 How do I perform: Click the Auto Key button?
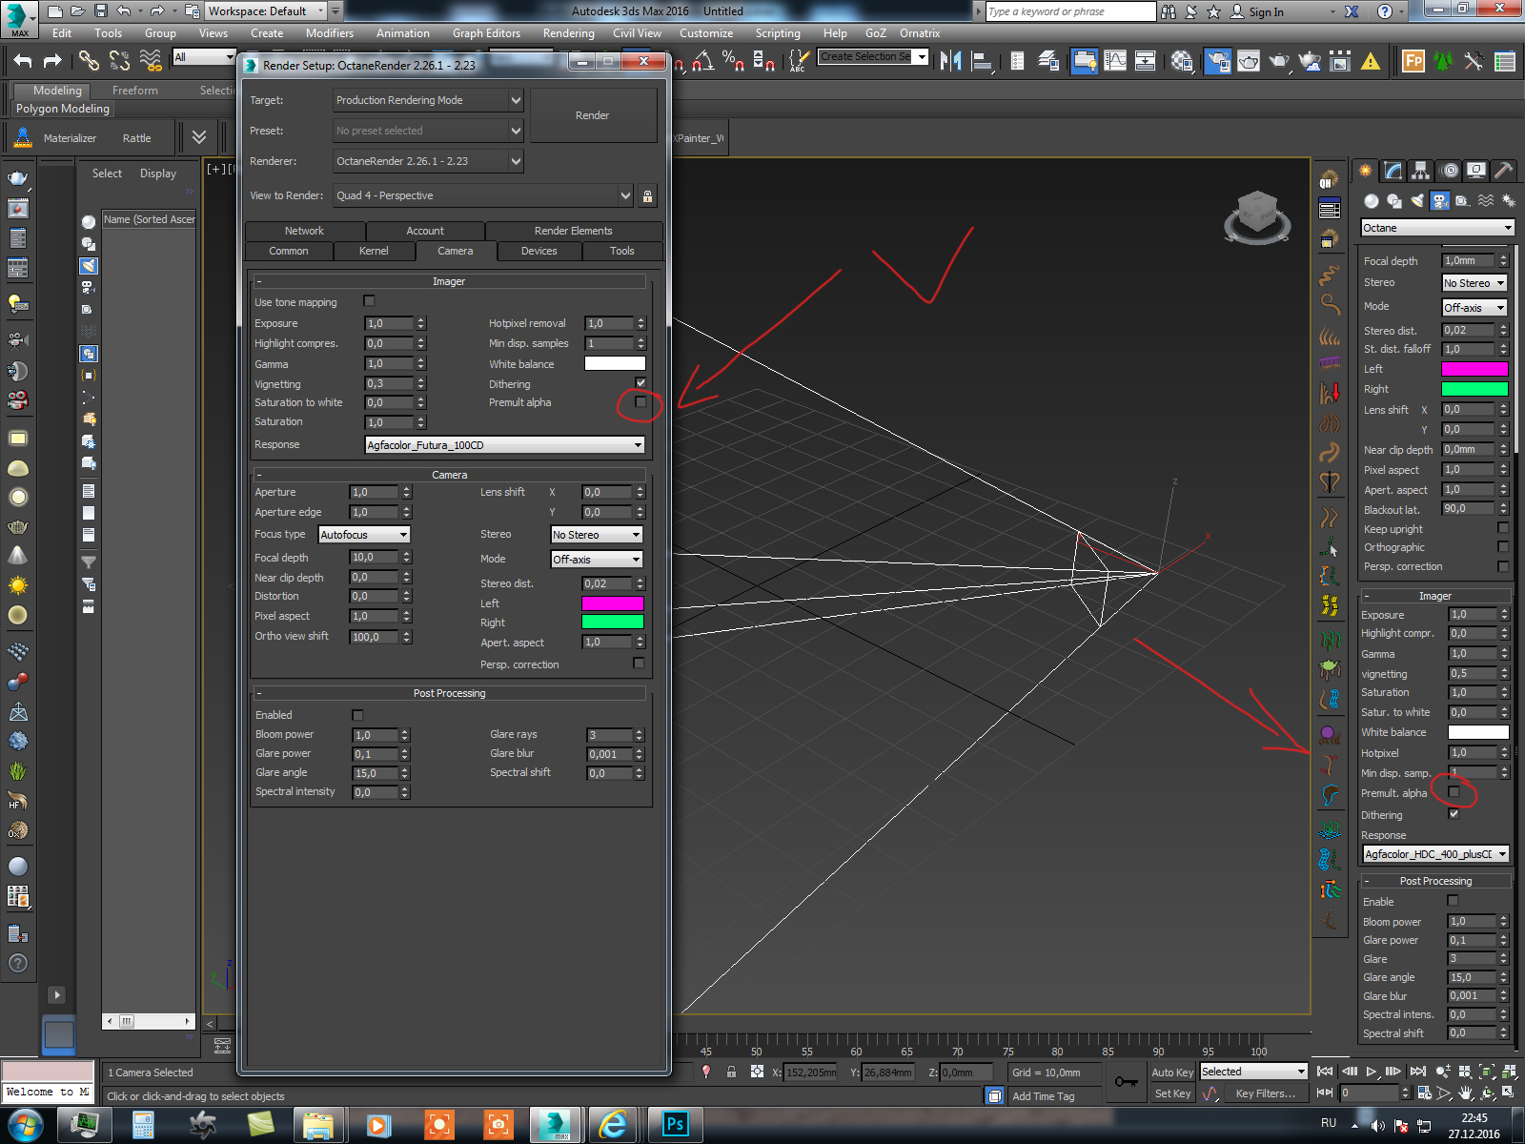1172,1072
